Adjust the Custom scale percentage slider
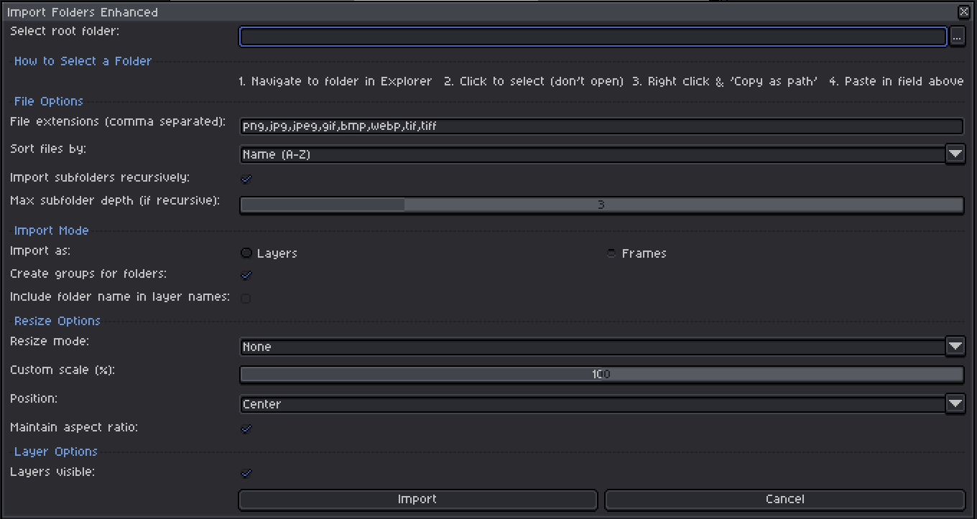 click(x=601, y=375)
